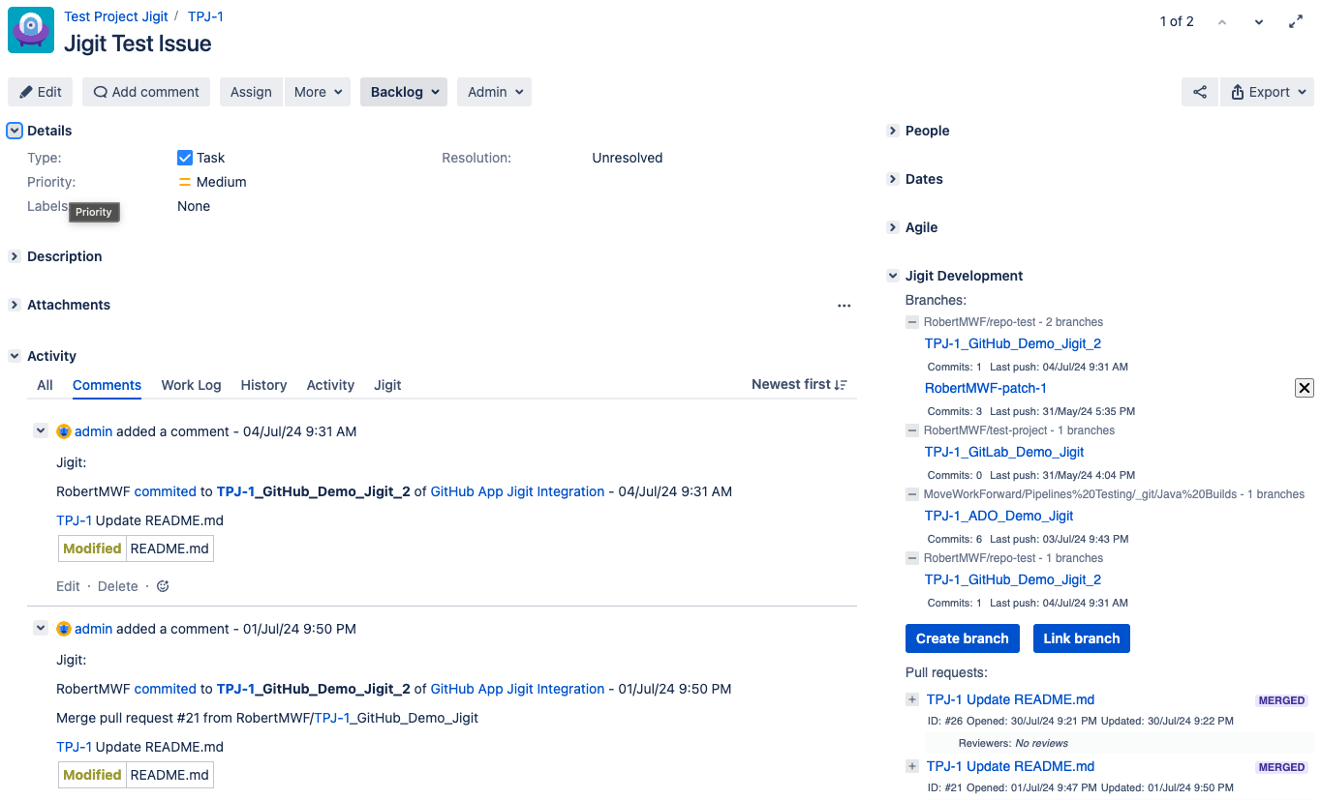Image resolution: width=1321 pixels, height=800 pixels.
Task: Go to next issue with down arrow
Action: (x=1258, y=22)
